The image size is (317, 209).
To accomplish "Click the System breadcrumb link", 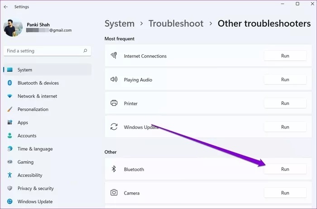I will pyautogui.click(x=120, y=24).
